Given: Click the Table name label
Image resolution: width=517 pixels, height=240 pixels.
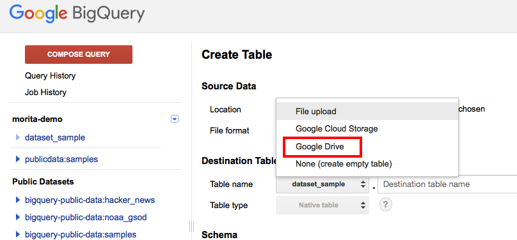Looking at the screenshot, I should 231,184.
